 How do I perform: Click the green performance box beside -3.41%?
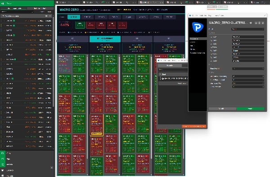coord(80,25)
